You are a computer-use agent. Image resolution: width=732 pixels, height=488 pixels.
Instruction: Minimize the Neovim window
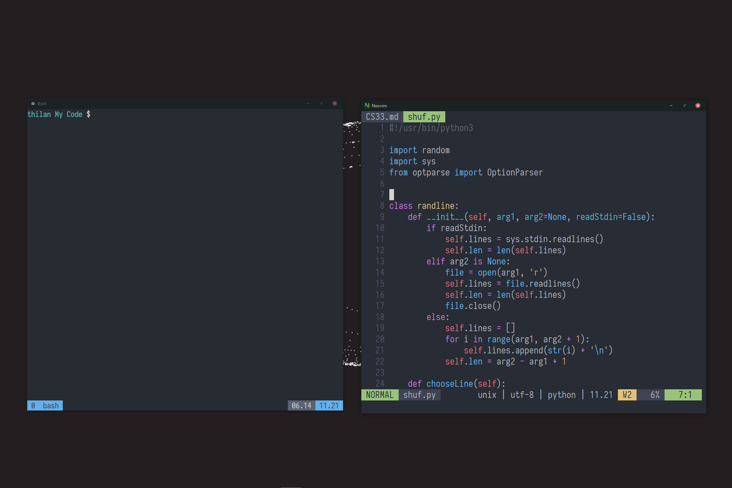[x=671, y=105]
